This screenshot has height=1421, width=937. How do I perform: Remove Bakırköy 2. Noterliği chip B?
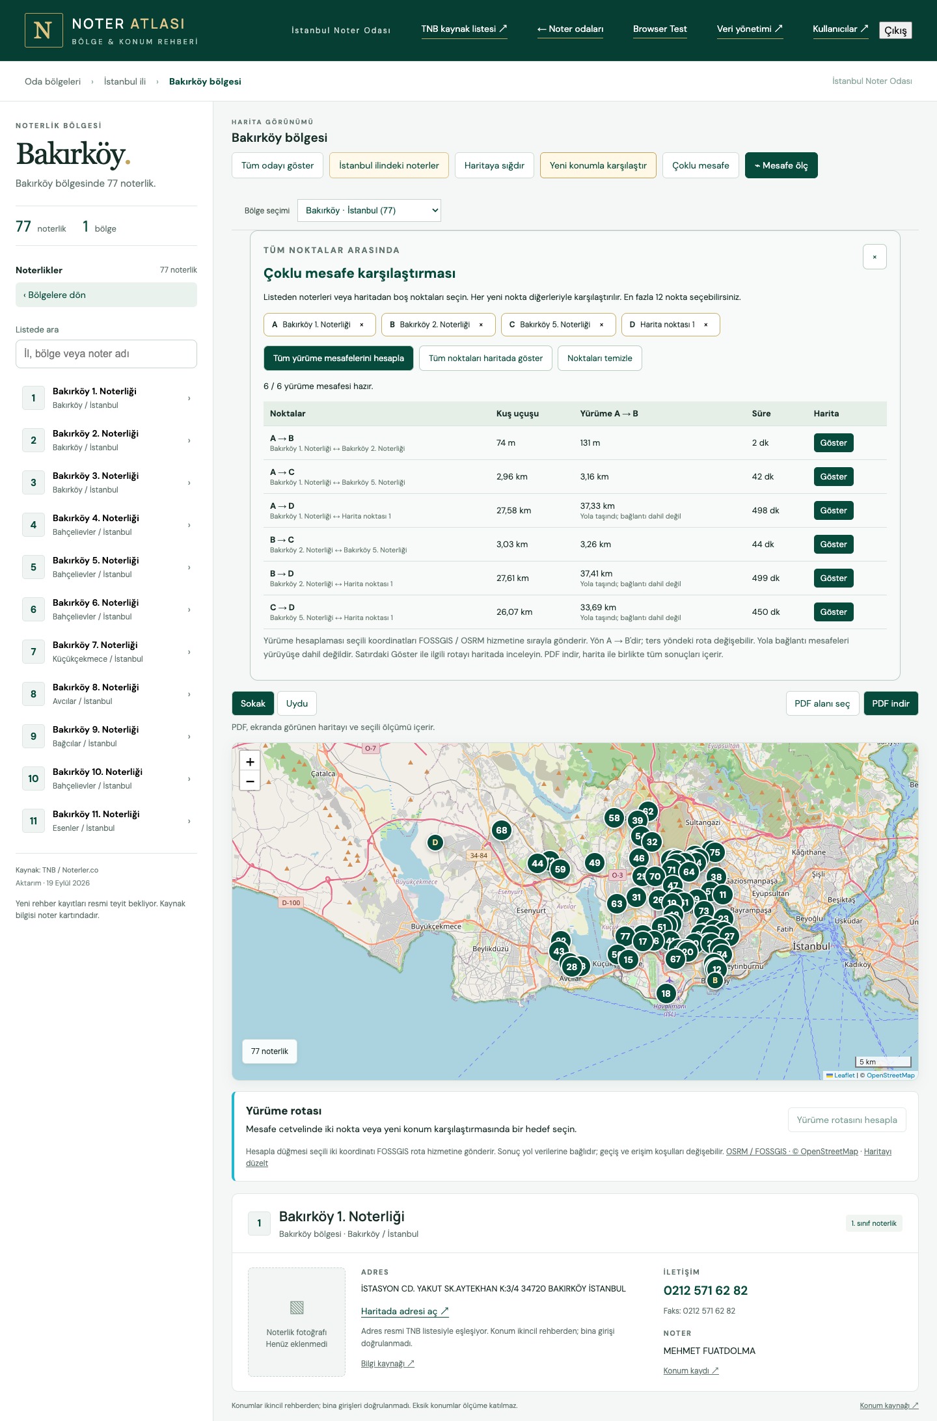[x=481, y=325]
